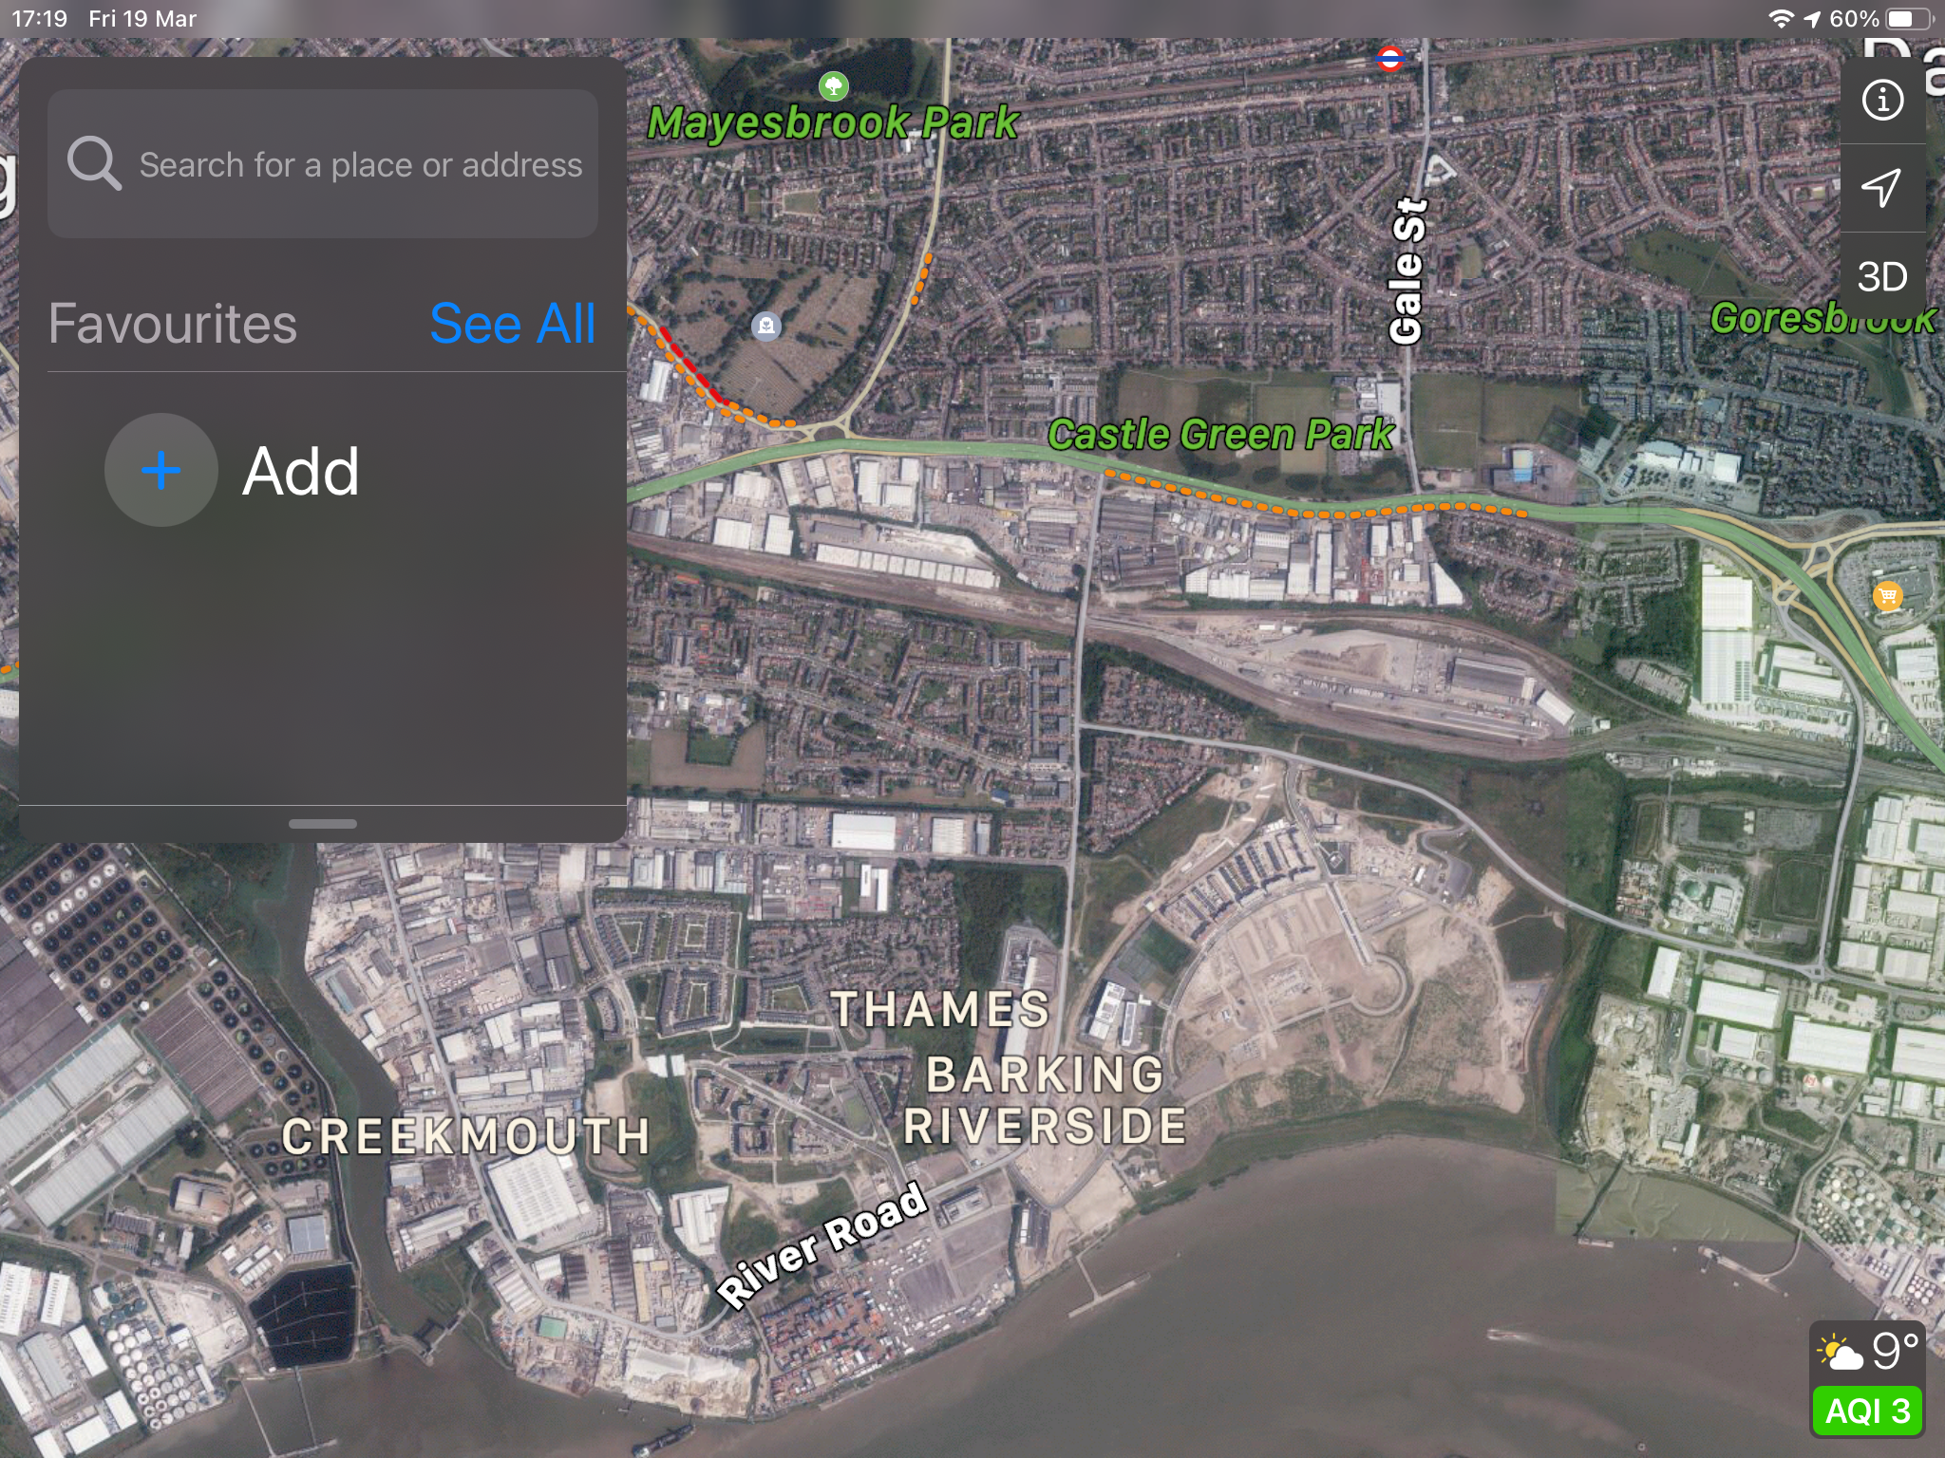
Task: Tap the Barking Riverside area label
Action: [x=1045, y=1101]
